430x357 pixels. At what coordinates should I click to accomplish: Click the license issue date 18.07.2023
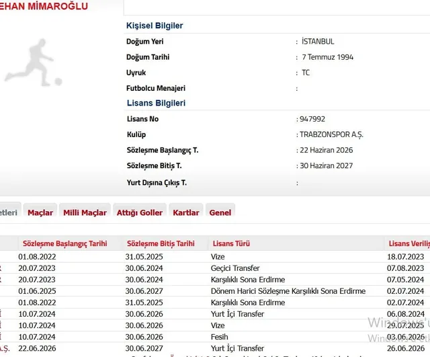tap(405, 257)
